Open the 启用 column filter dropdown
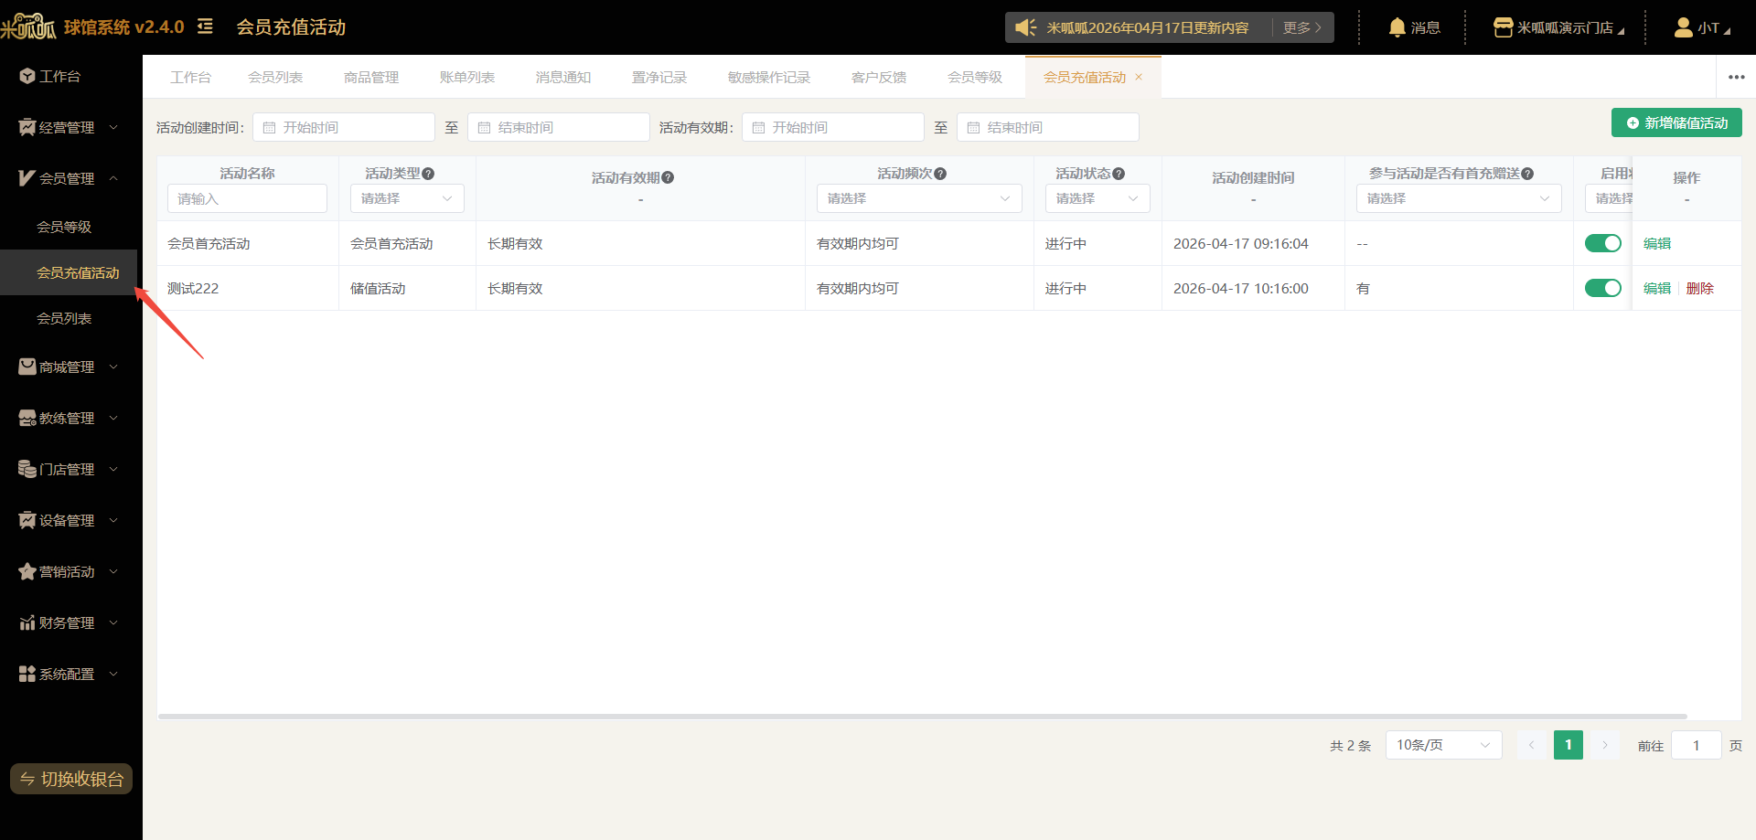The height and width of the screenshot is (840, 1756). (x=1609, y=198)
